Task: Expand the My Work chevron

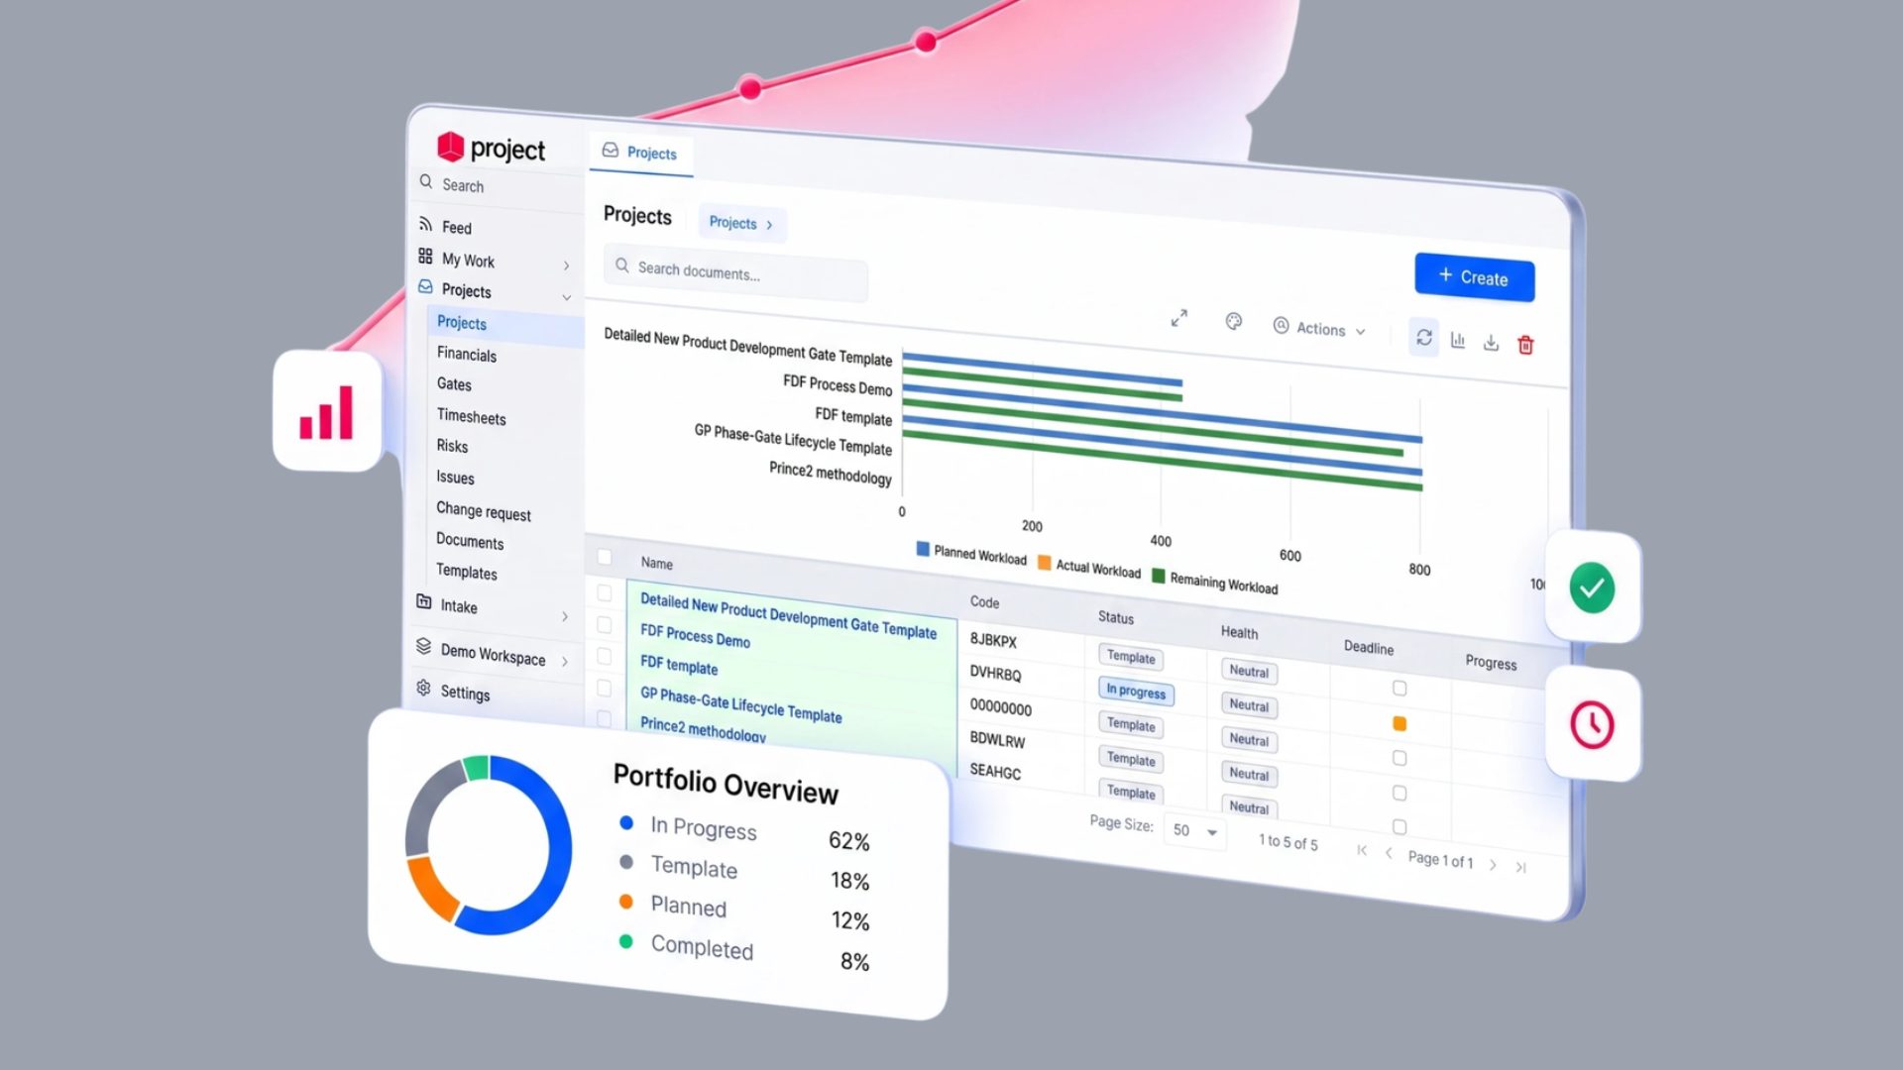Action: (566, 266)
